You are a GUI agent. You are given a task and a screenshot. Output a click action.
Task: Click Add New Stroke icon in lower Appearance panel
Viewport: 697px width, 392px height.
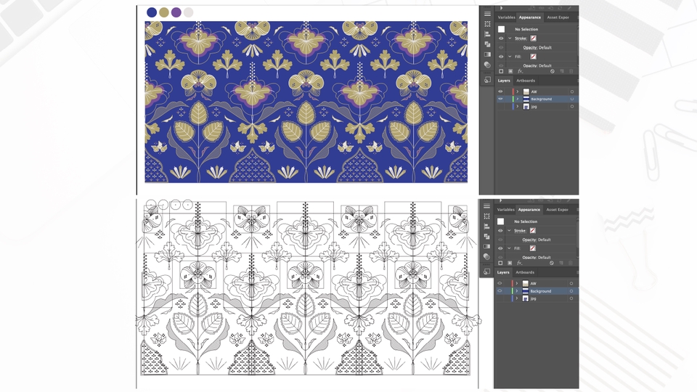(501, 263)
